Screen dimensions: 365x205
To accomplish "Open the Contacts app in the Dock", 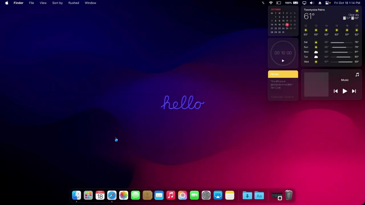I will pos(147,195).
